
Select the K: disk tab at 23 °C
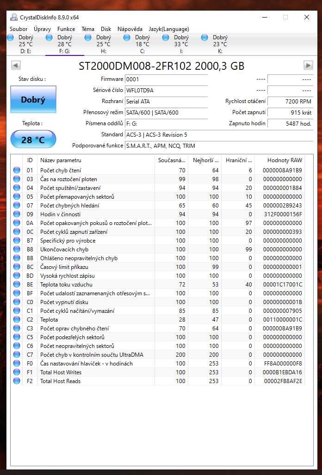220,44
